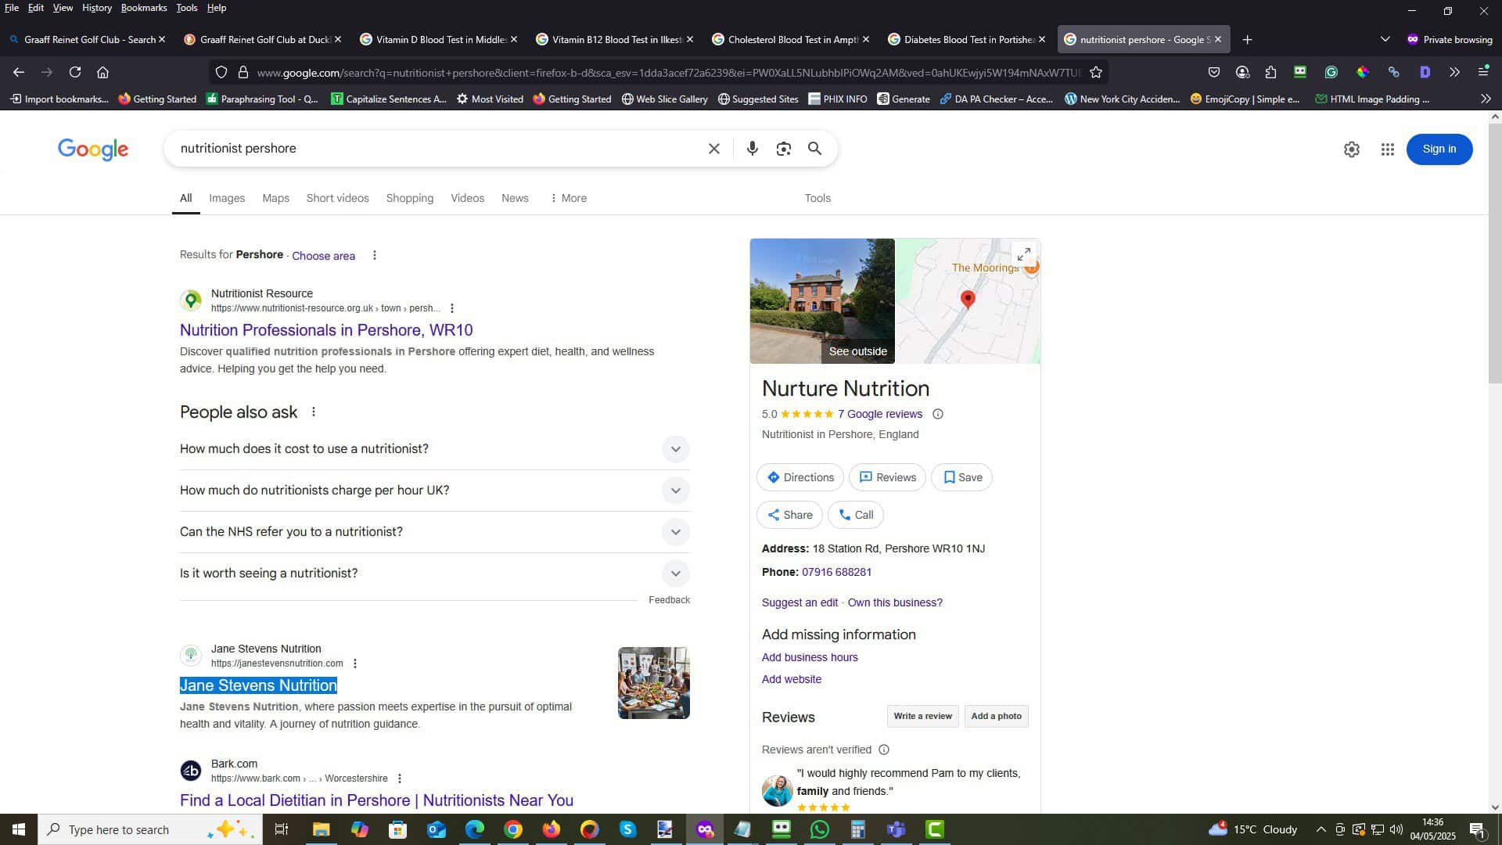Open Jane Stevens Nutrition result thumbnail image

coord(654,683)
